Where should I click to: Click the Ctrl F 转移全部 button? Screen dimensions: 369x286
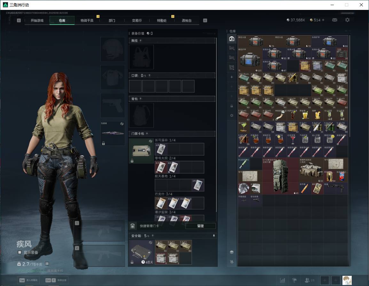coord(56,280)
